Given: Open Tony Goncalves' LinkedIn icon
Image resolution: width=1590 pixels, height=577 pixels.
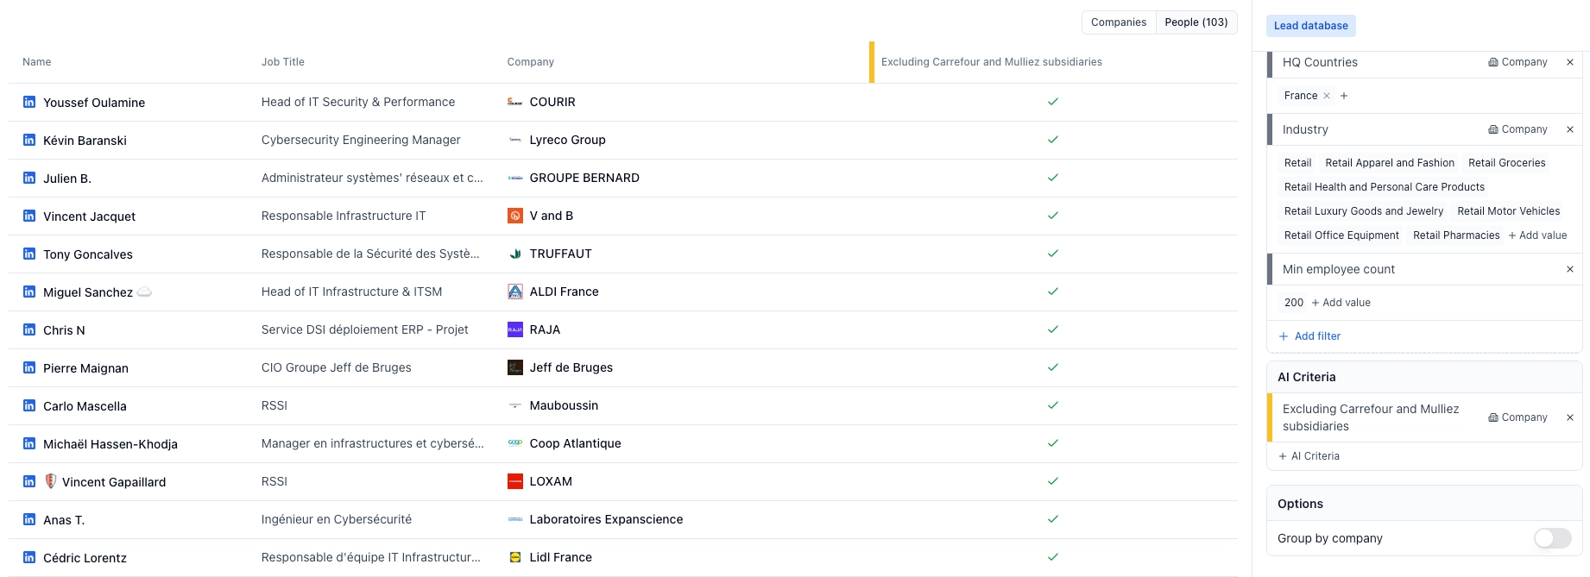Looking at the screenshot, I should [x=29, y=254].
